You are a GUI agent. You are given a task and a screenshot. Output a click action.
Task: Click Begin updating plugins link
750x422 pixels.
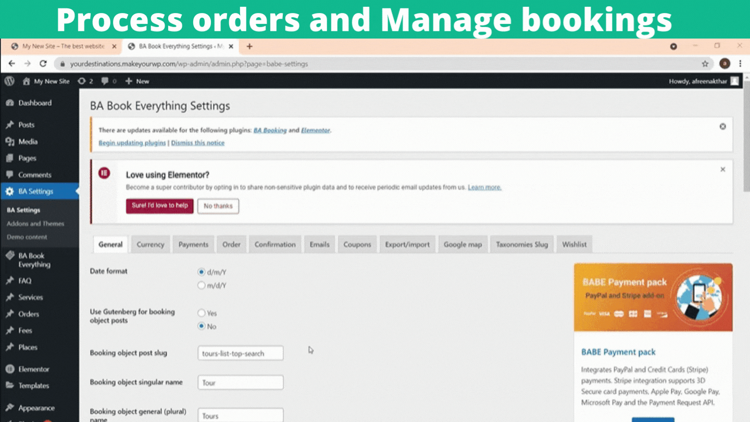[132, 143]
